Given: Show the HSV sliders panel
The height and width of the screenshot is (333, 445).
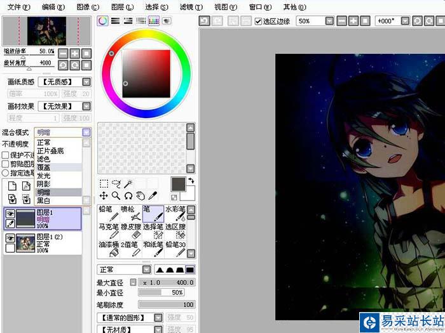Looking at the screenshot, I should pyautogui.click(x=128, y=21).
